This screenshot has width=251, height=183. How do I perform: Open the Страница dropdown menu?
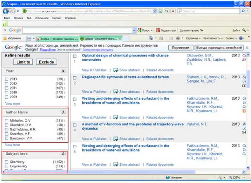click(x=193, y=39)
